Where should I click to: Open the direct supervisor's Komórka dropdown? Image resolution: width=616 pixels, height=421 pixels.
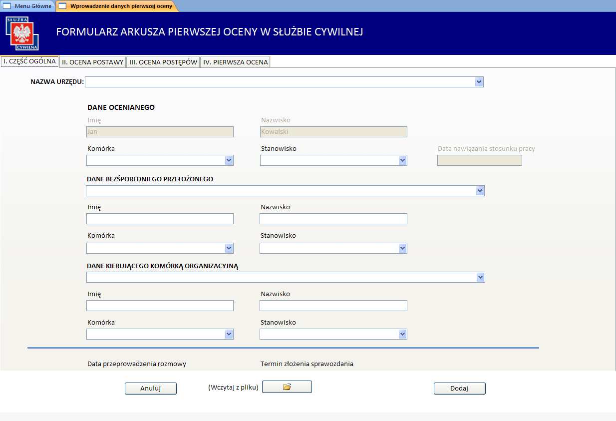[229, 248]
